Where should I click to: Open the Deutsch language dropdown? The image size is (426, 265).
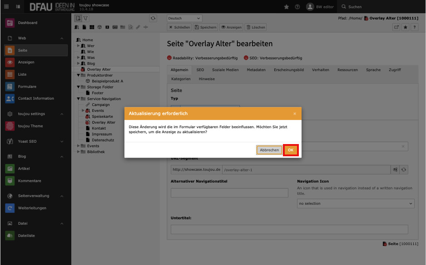(184, 18)
